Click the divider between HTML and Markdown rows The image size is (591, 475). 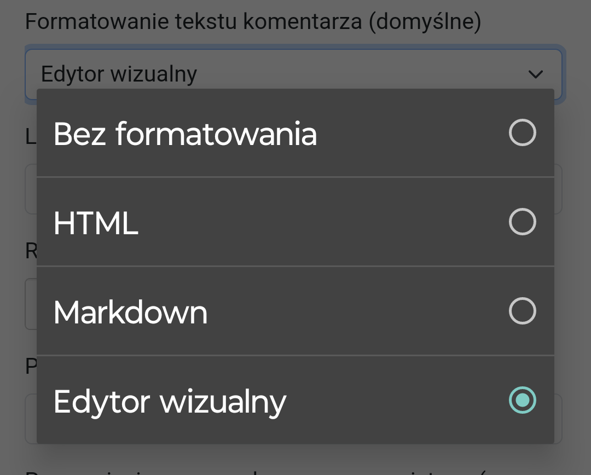pyautogui.click(x=296, y=267)
